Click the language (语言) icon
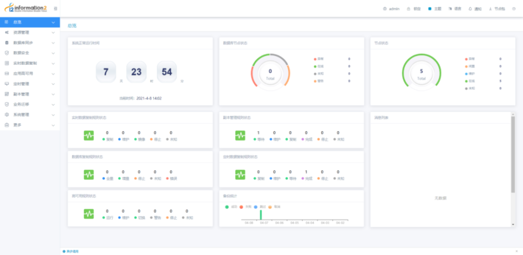 click(450, 9)
